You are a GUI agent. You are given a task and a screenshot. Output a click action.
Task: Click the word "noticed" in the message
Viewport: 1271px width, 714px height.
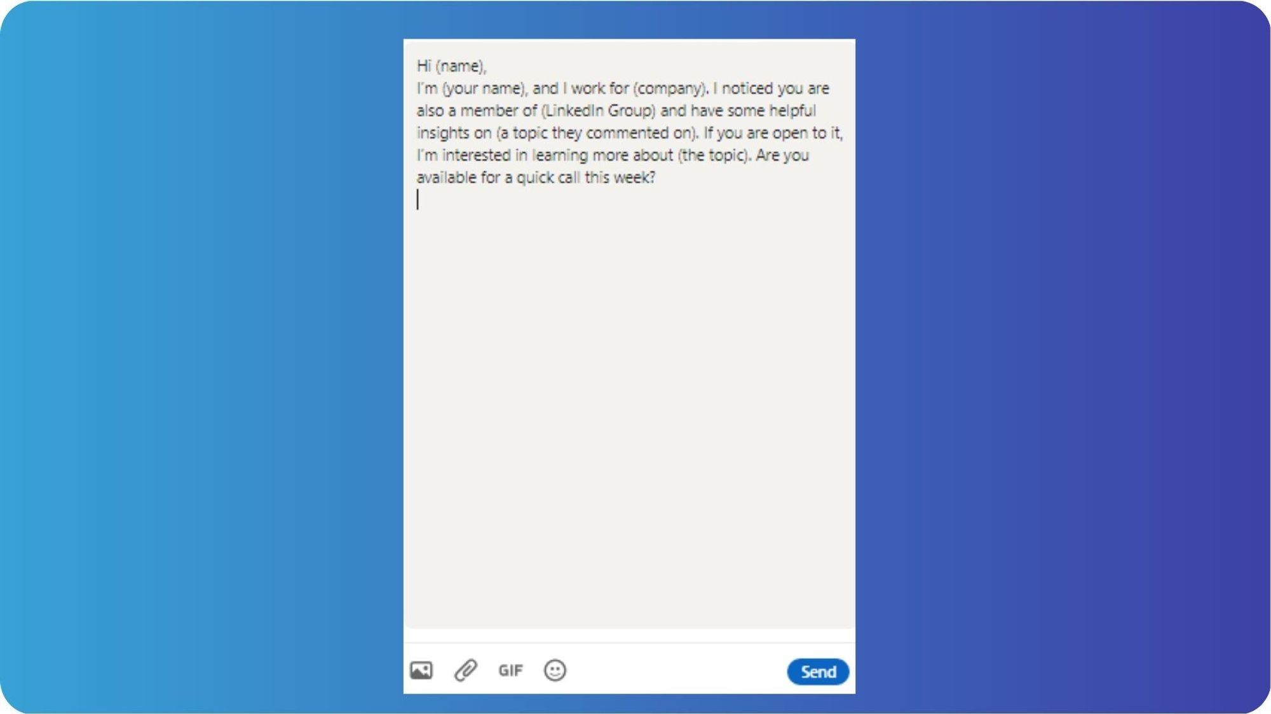[747, 88]
